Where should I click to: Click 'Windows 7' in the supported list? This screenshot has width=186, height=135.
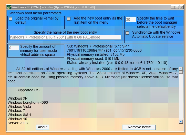coord(16,111)
